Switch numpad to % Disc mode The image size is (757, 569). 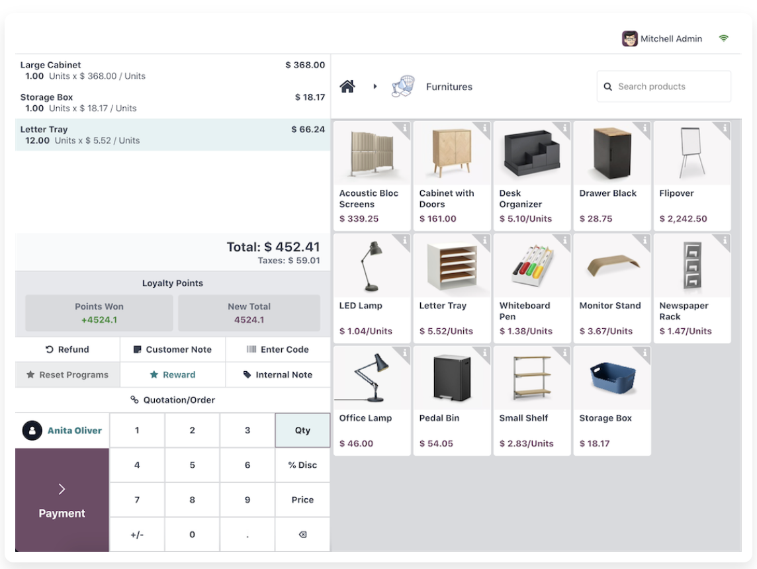coord(302,464)
